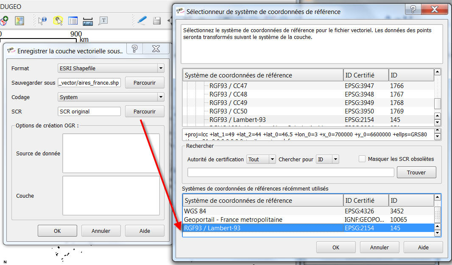Open the Autorité de certification dropdown
Screen dimensions: 452x265
click(261, 159)
